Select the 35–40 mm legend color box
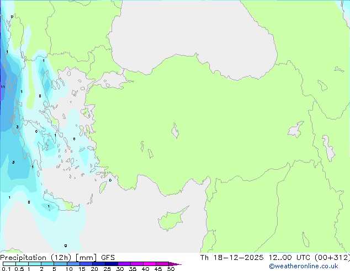Viewport: 350px width, 271px height. click(136, 264)
